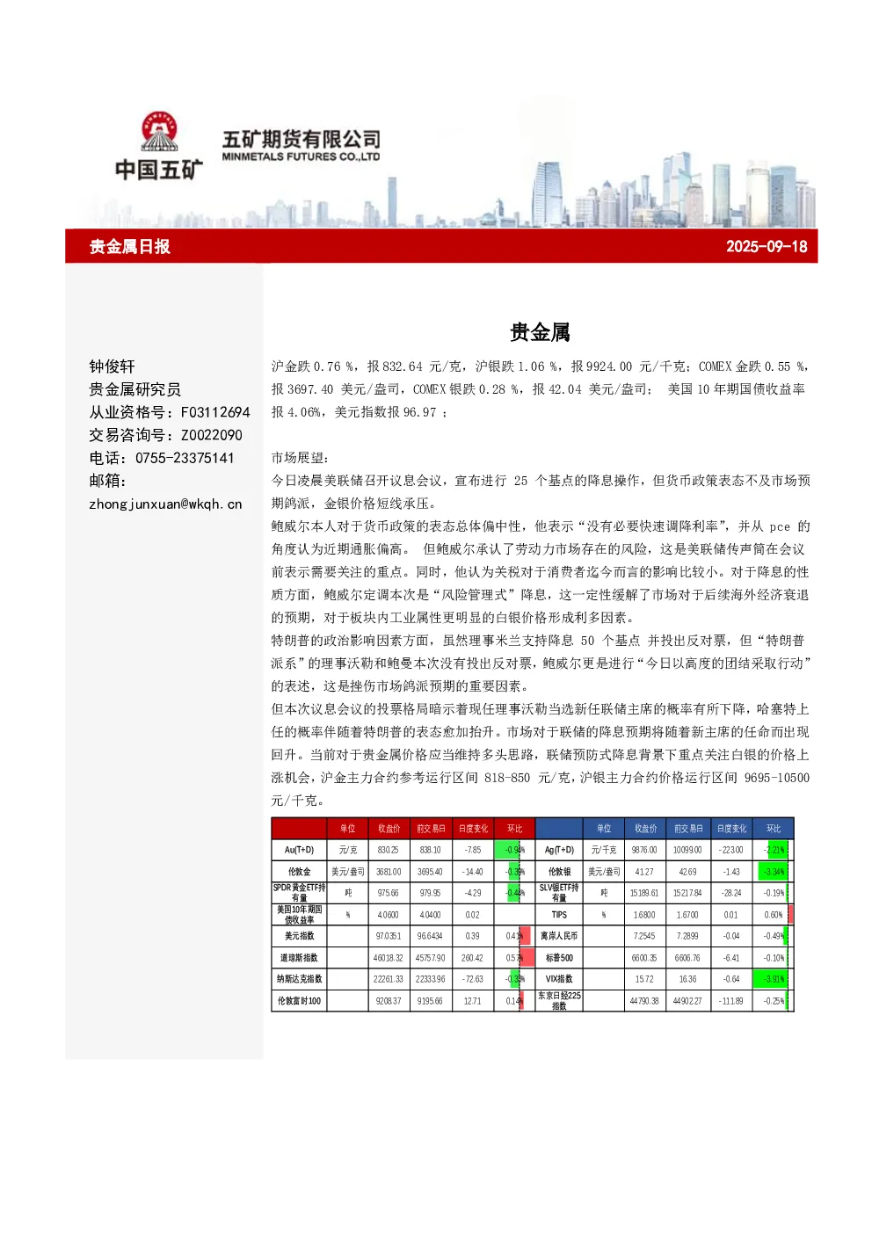Click the '五矿期货有限公司' company name
Screen dimensions: 872x1233
[302, 139]
